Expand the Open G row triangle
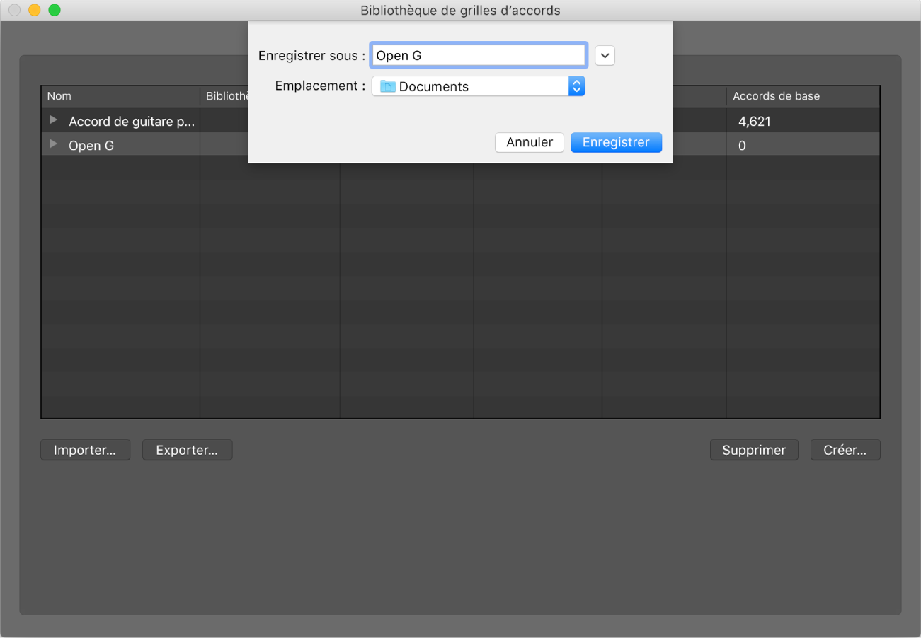Image resolution: width=921 pixels, height=638 pixels. pyautogui.click(x=53, y=144)
